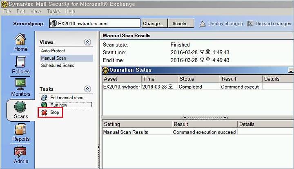The image size is (294, 169).
Task: Click the Change... button
Action: pyautogui.click(x=154, y=23)
